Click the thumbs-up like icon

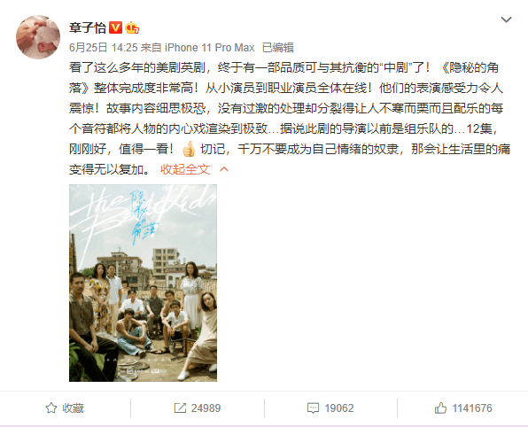[440, 408]
